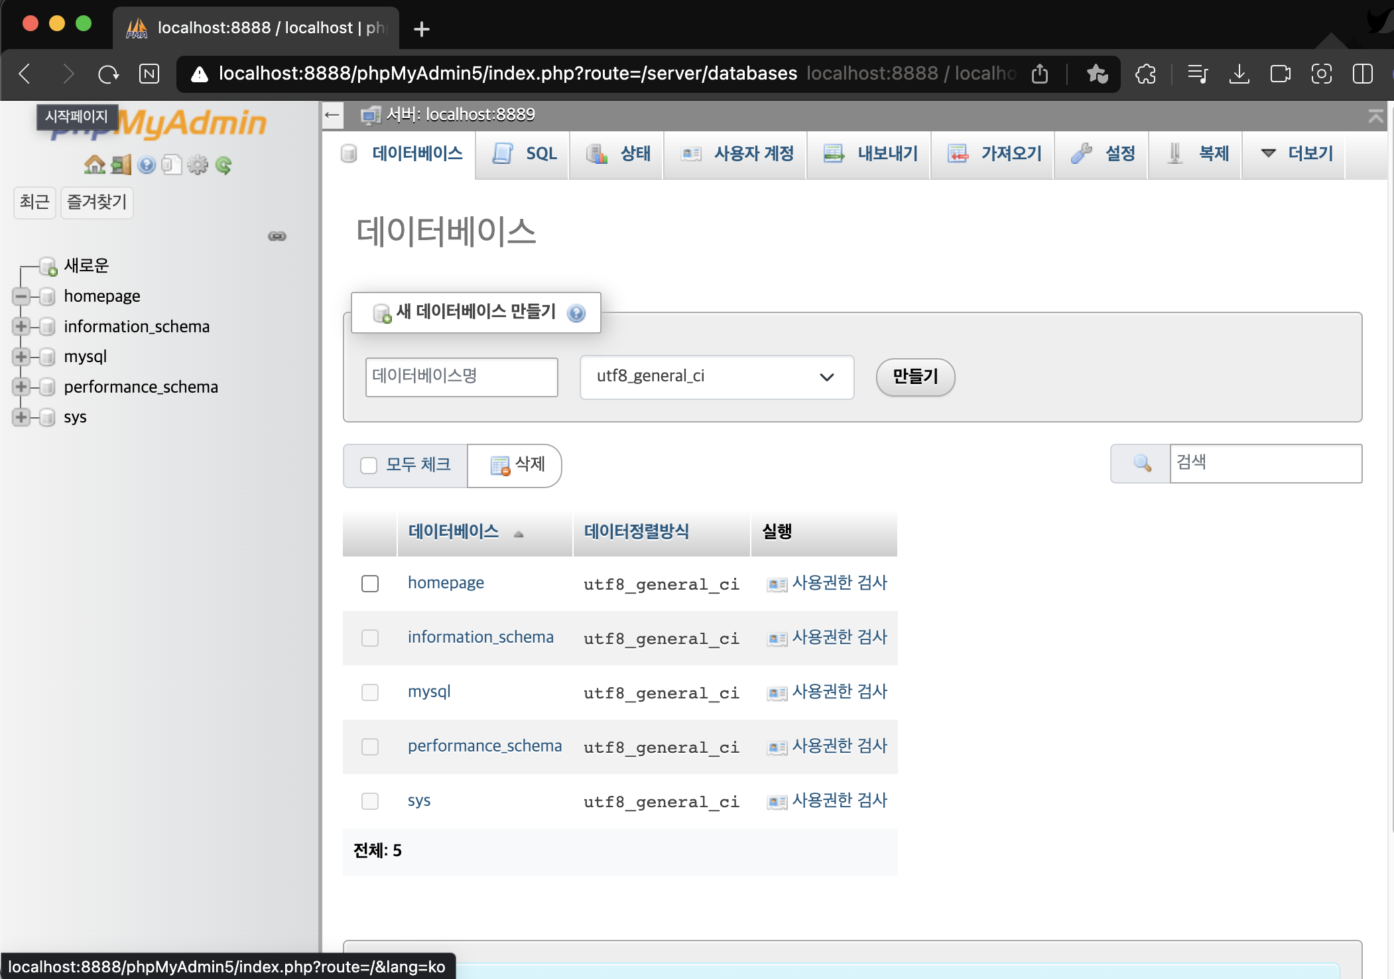Click the page reload icon in browser

(x=108, y=74)
